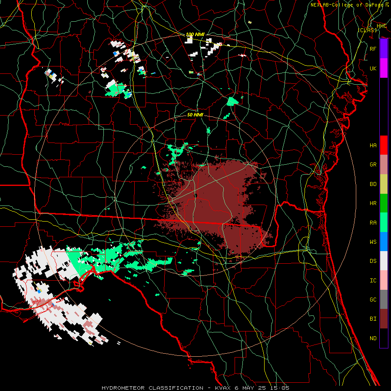
Task: Click the blue WS legend swatch
Action: tap(384, 242)
